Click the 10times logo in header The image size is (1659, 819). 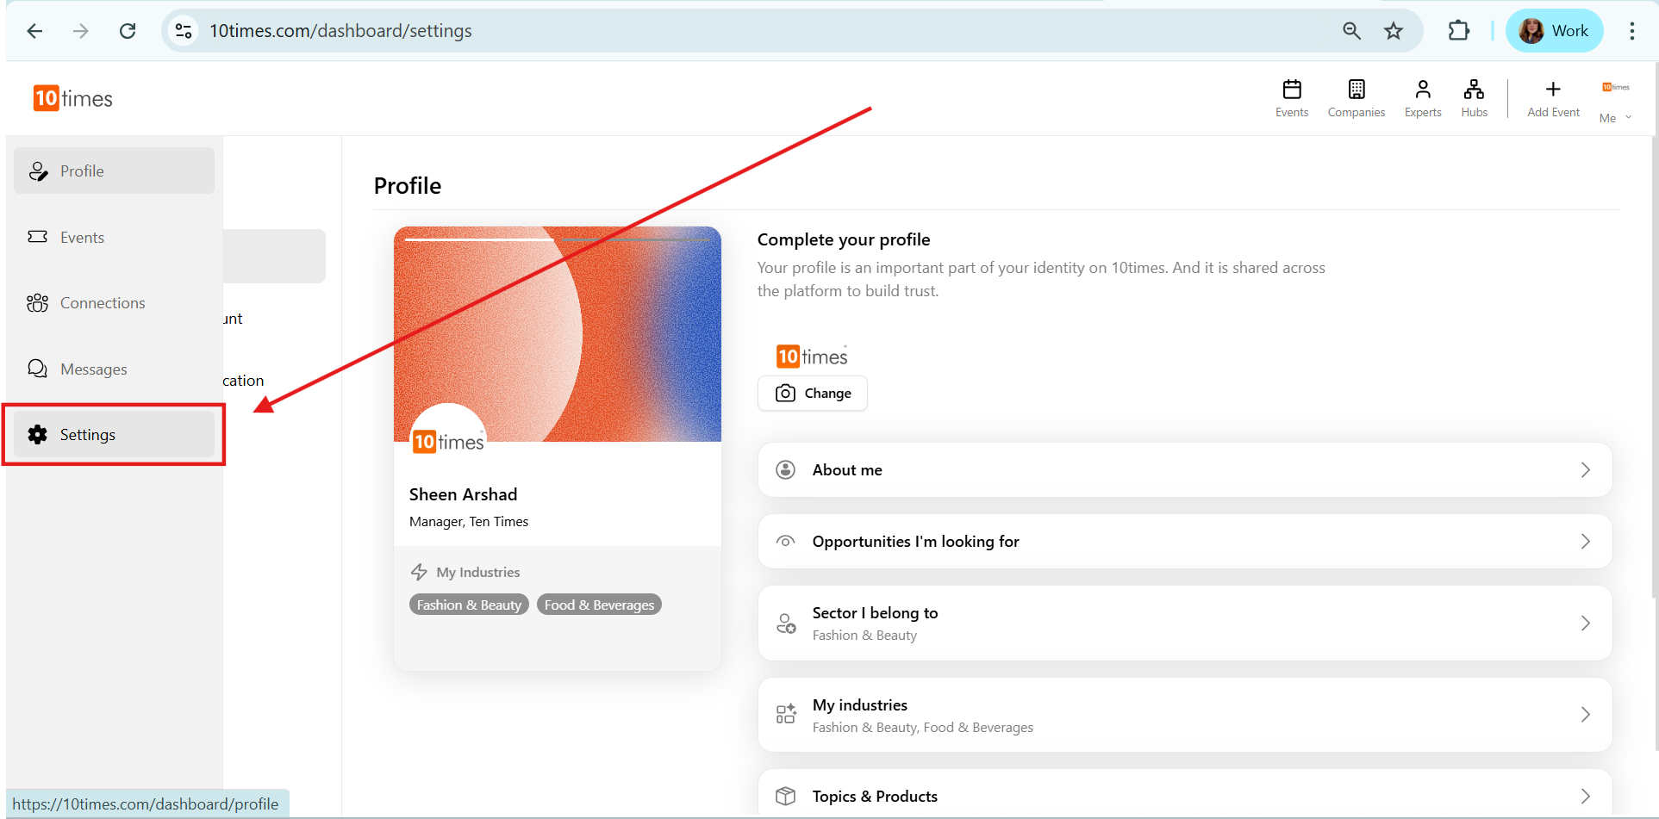click(73, 98)
